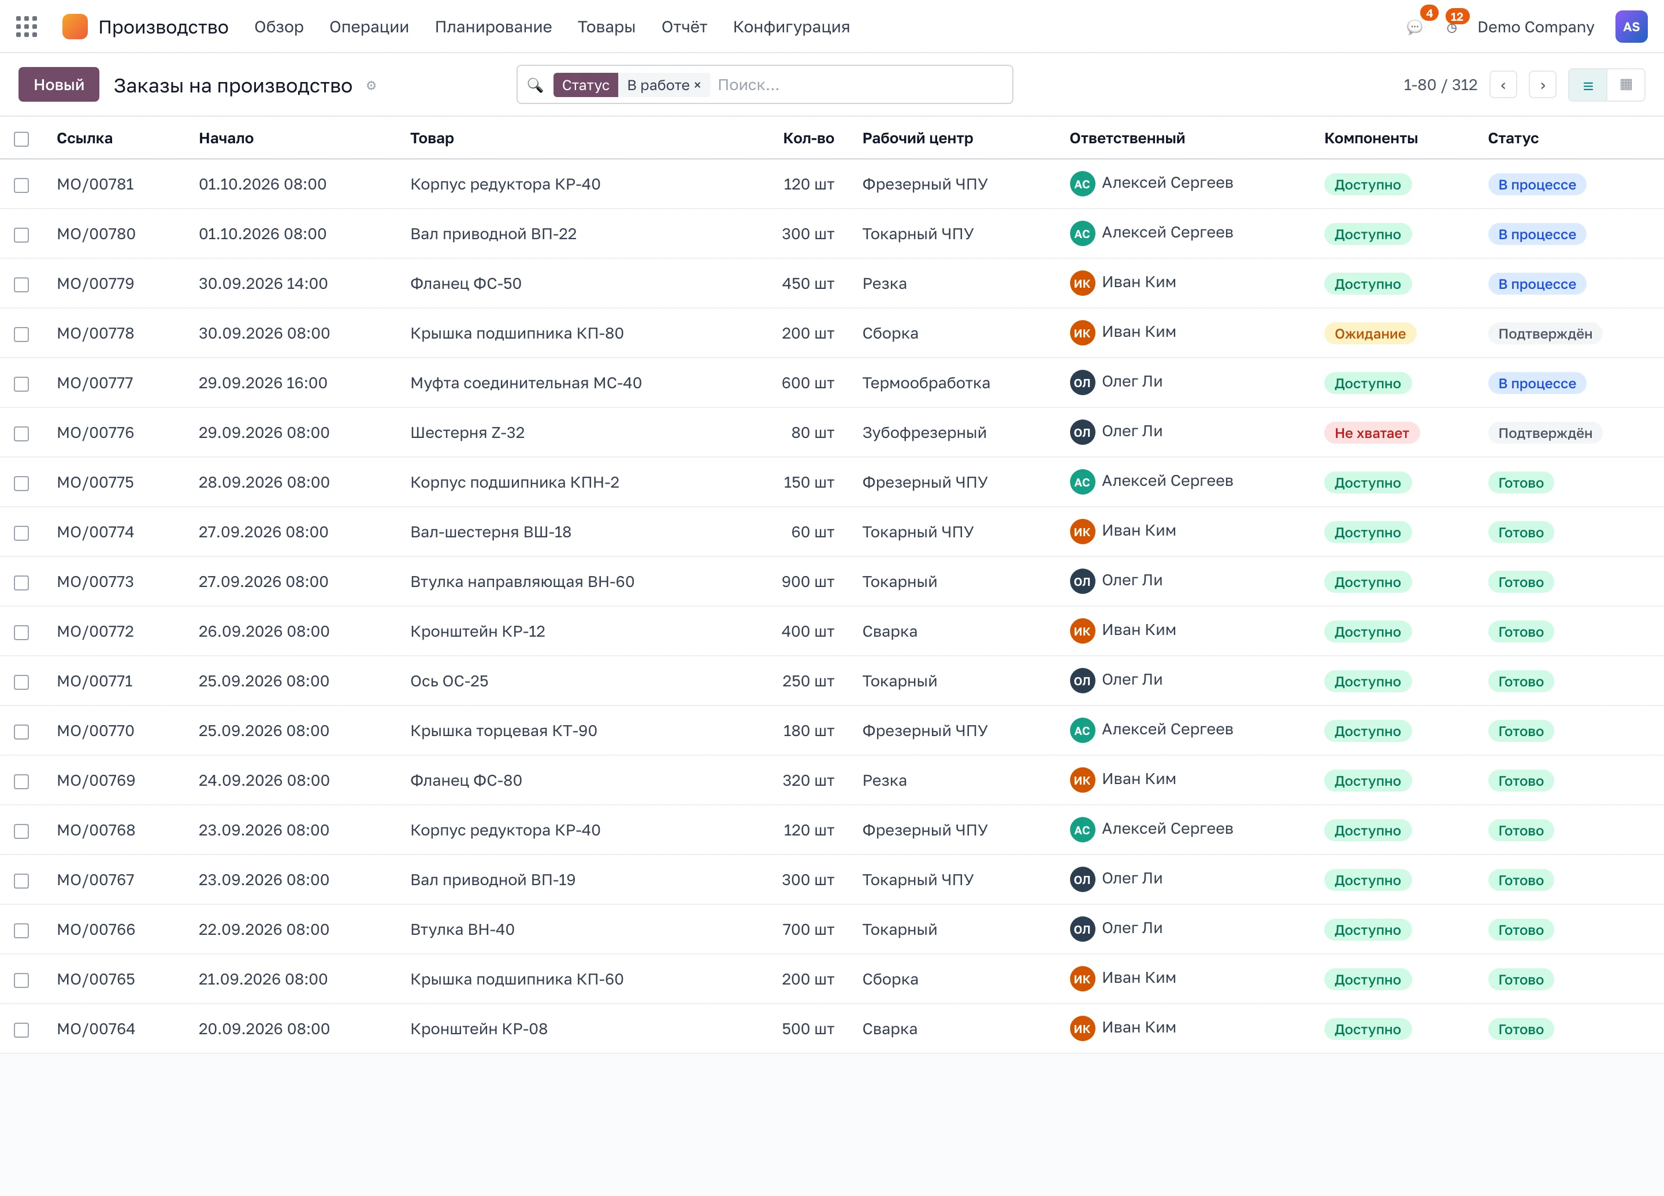Open the AS user avatar menu

tap(1631, 27)
